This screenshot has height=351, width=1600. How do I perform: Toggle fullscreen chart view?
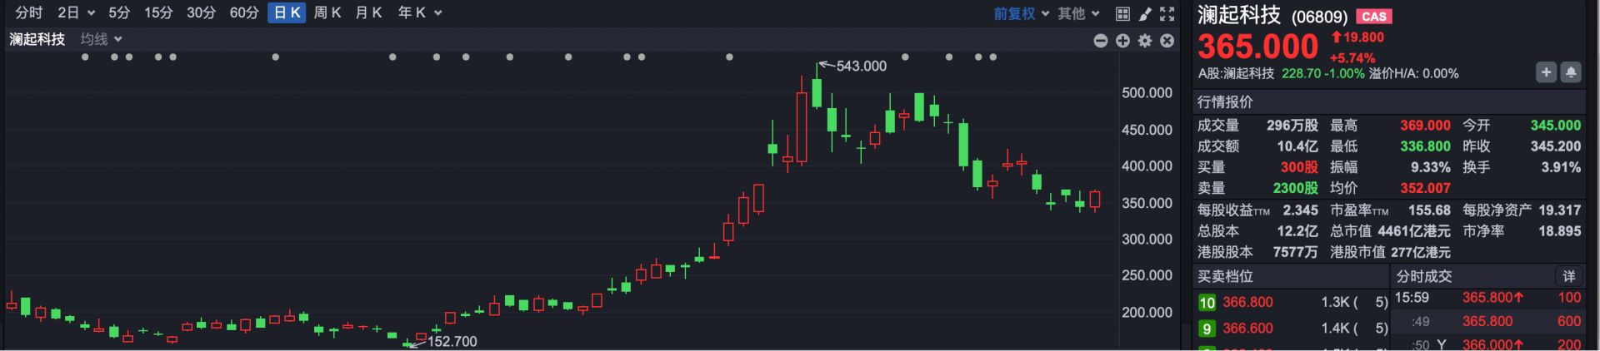(1167, 13)
